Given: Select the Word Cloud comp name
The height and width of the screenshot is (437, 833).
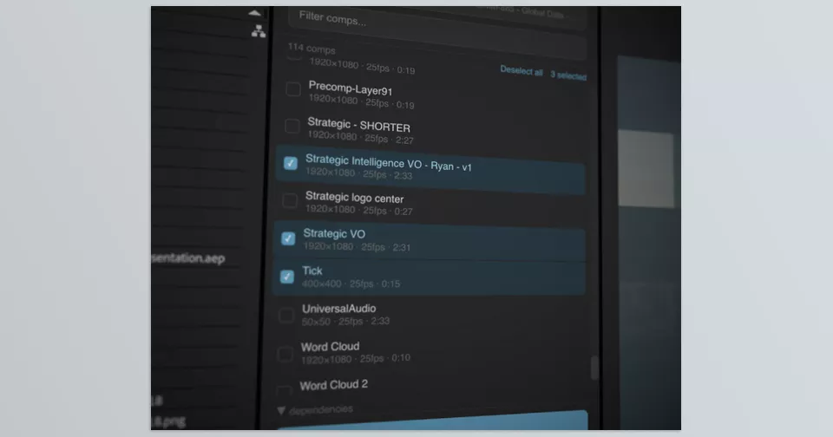Looking at the screenshot, I should pyautogui.click(x=330, y=348).
